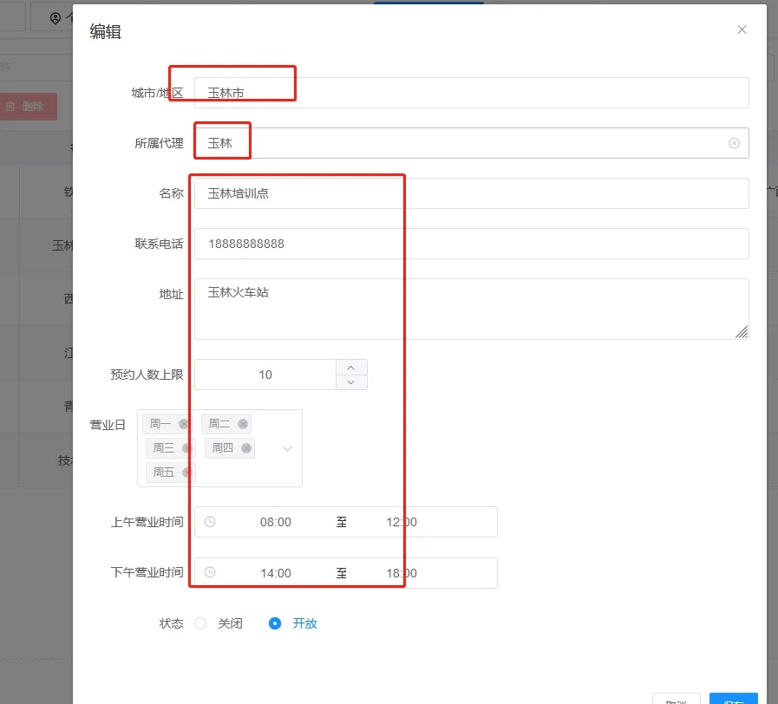Decrease 预约人数上限 with down arrow
This screenshot has height=704, width=778.
pos(351,382)
